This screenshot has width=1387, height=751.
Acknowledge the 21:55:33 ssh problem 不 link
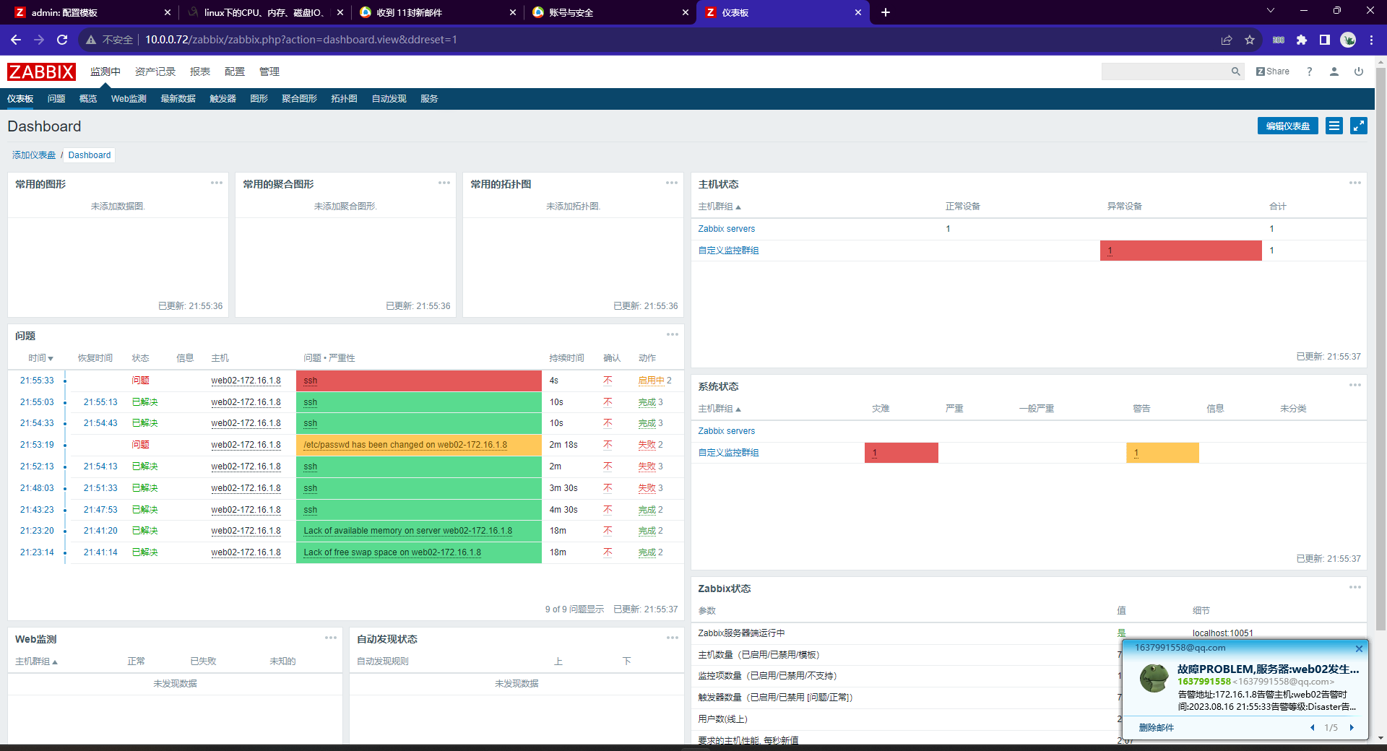click(608, 381)
